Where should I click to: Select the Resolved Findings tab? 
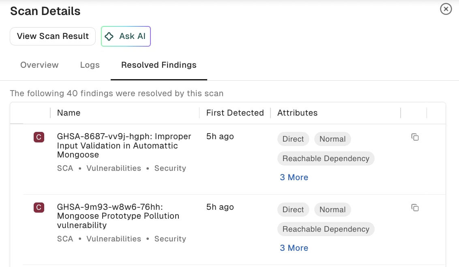(159, 65)
